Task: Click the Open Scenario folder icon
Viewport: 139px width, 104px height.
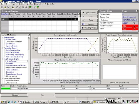Action: pos(5,7)
